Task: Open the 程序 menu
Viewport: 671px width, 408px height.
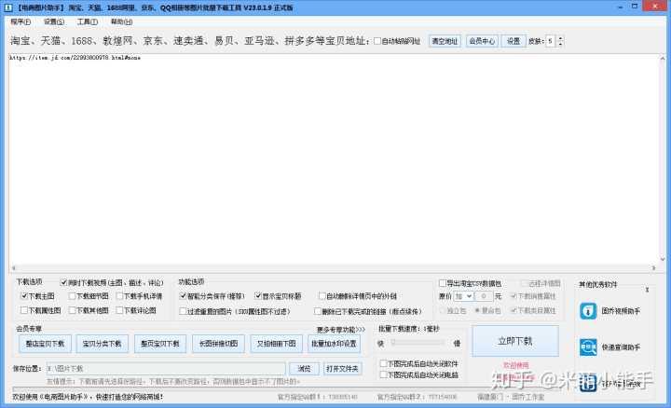Action: (x=21, y=21)
